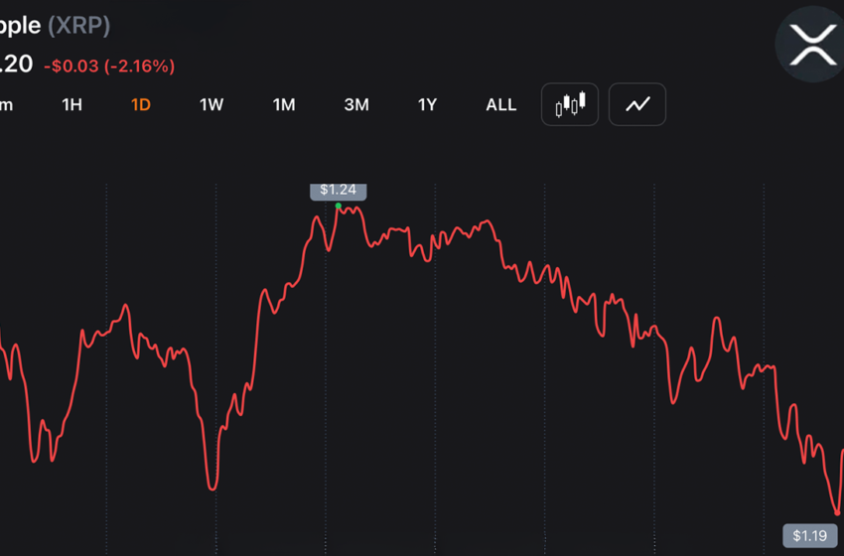Viewport: 844px width, 556px height.
Task: Select the 1M time range
Action: coord(284,104)
